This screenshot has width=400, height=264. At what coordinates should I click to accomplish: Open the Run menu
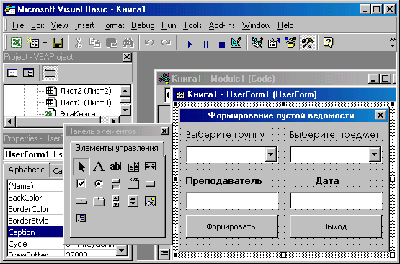(x=169, y=25)
